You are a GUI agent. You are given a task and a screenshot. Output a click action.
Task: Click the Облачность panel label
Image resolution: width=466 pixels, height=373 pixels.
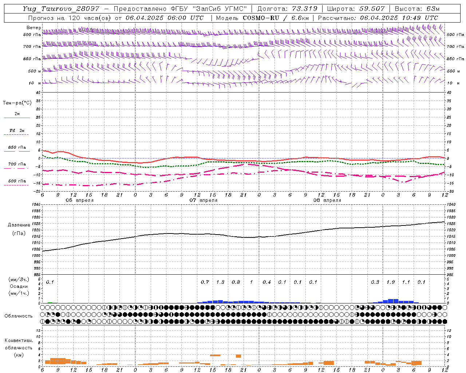(x=19, y=316)
